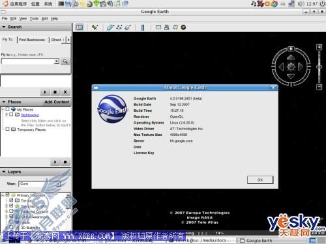Click the power button in top panel
This screenshot has height=244, width=326.
323,4
